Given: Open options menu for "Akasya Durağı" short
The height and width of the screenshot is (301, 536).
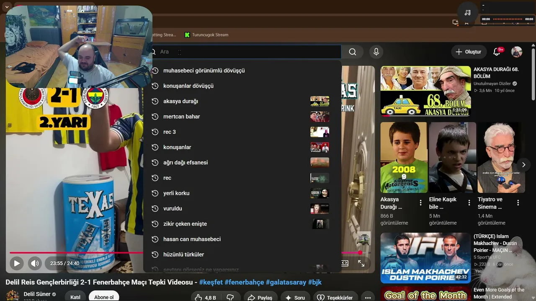Looking at the screenshot, I should 420,203.
